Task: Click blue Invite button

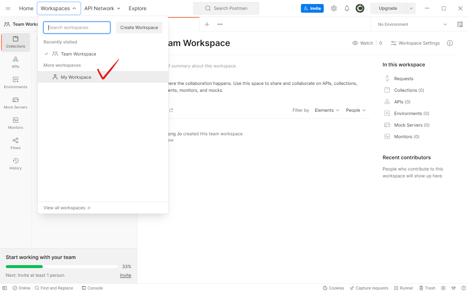Action: click(x=312, y=8)
